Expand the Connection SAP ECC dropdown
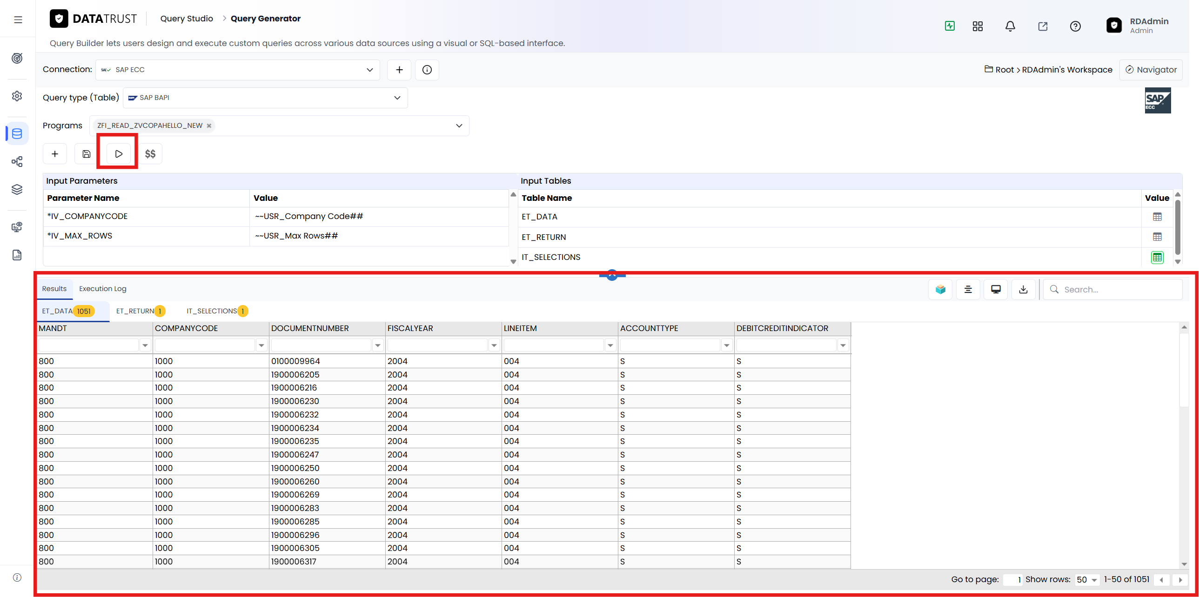This screenshot has height=597, width=1199. 238,70
